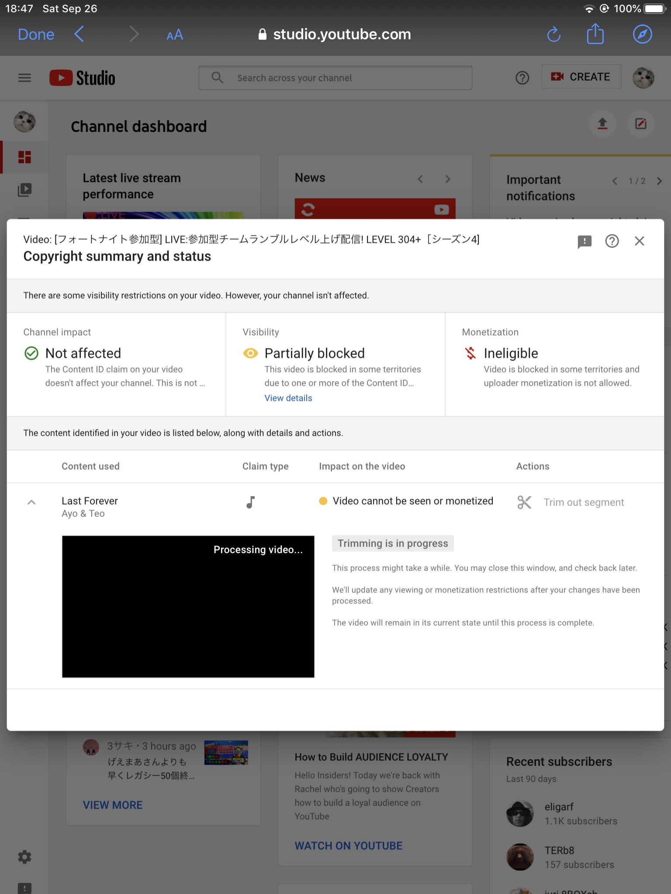Open the Studio help icon in header
Viewport: 671px width, 894px height.
[x=522, y=78]
